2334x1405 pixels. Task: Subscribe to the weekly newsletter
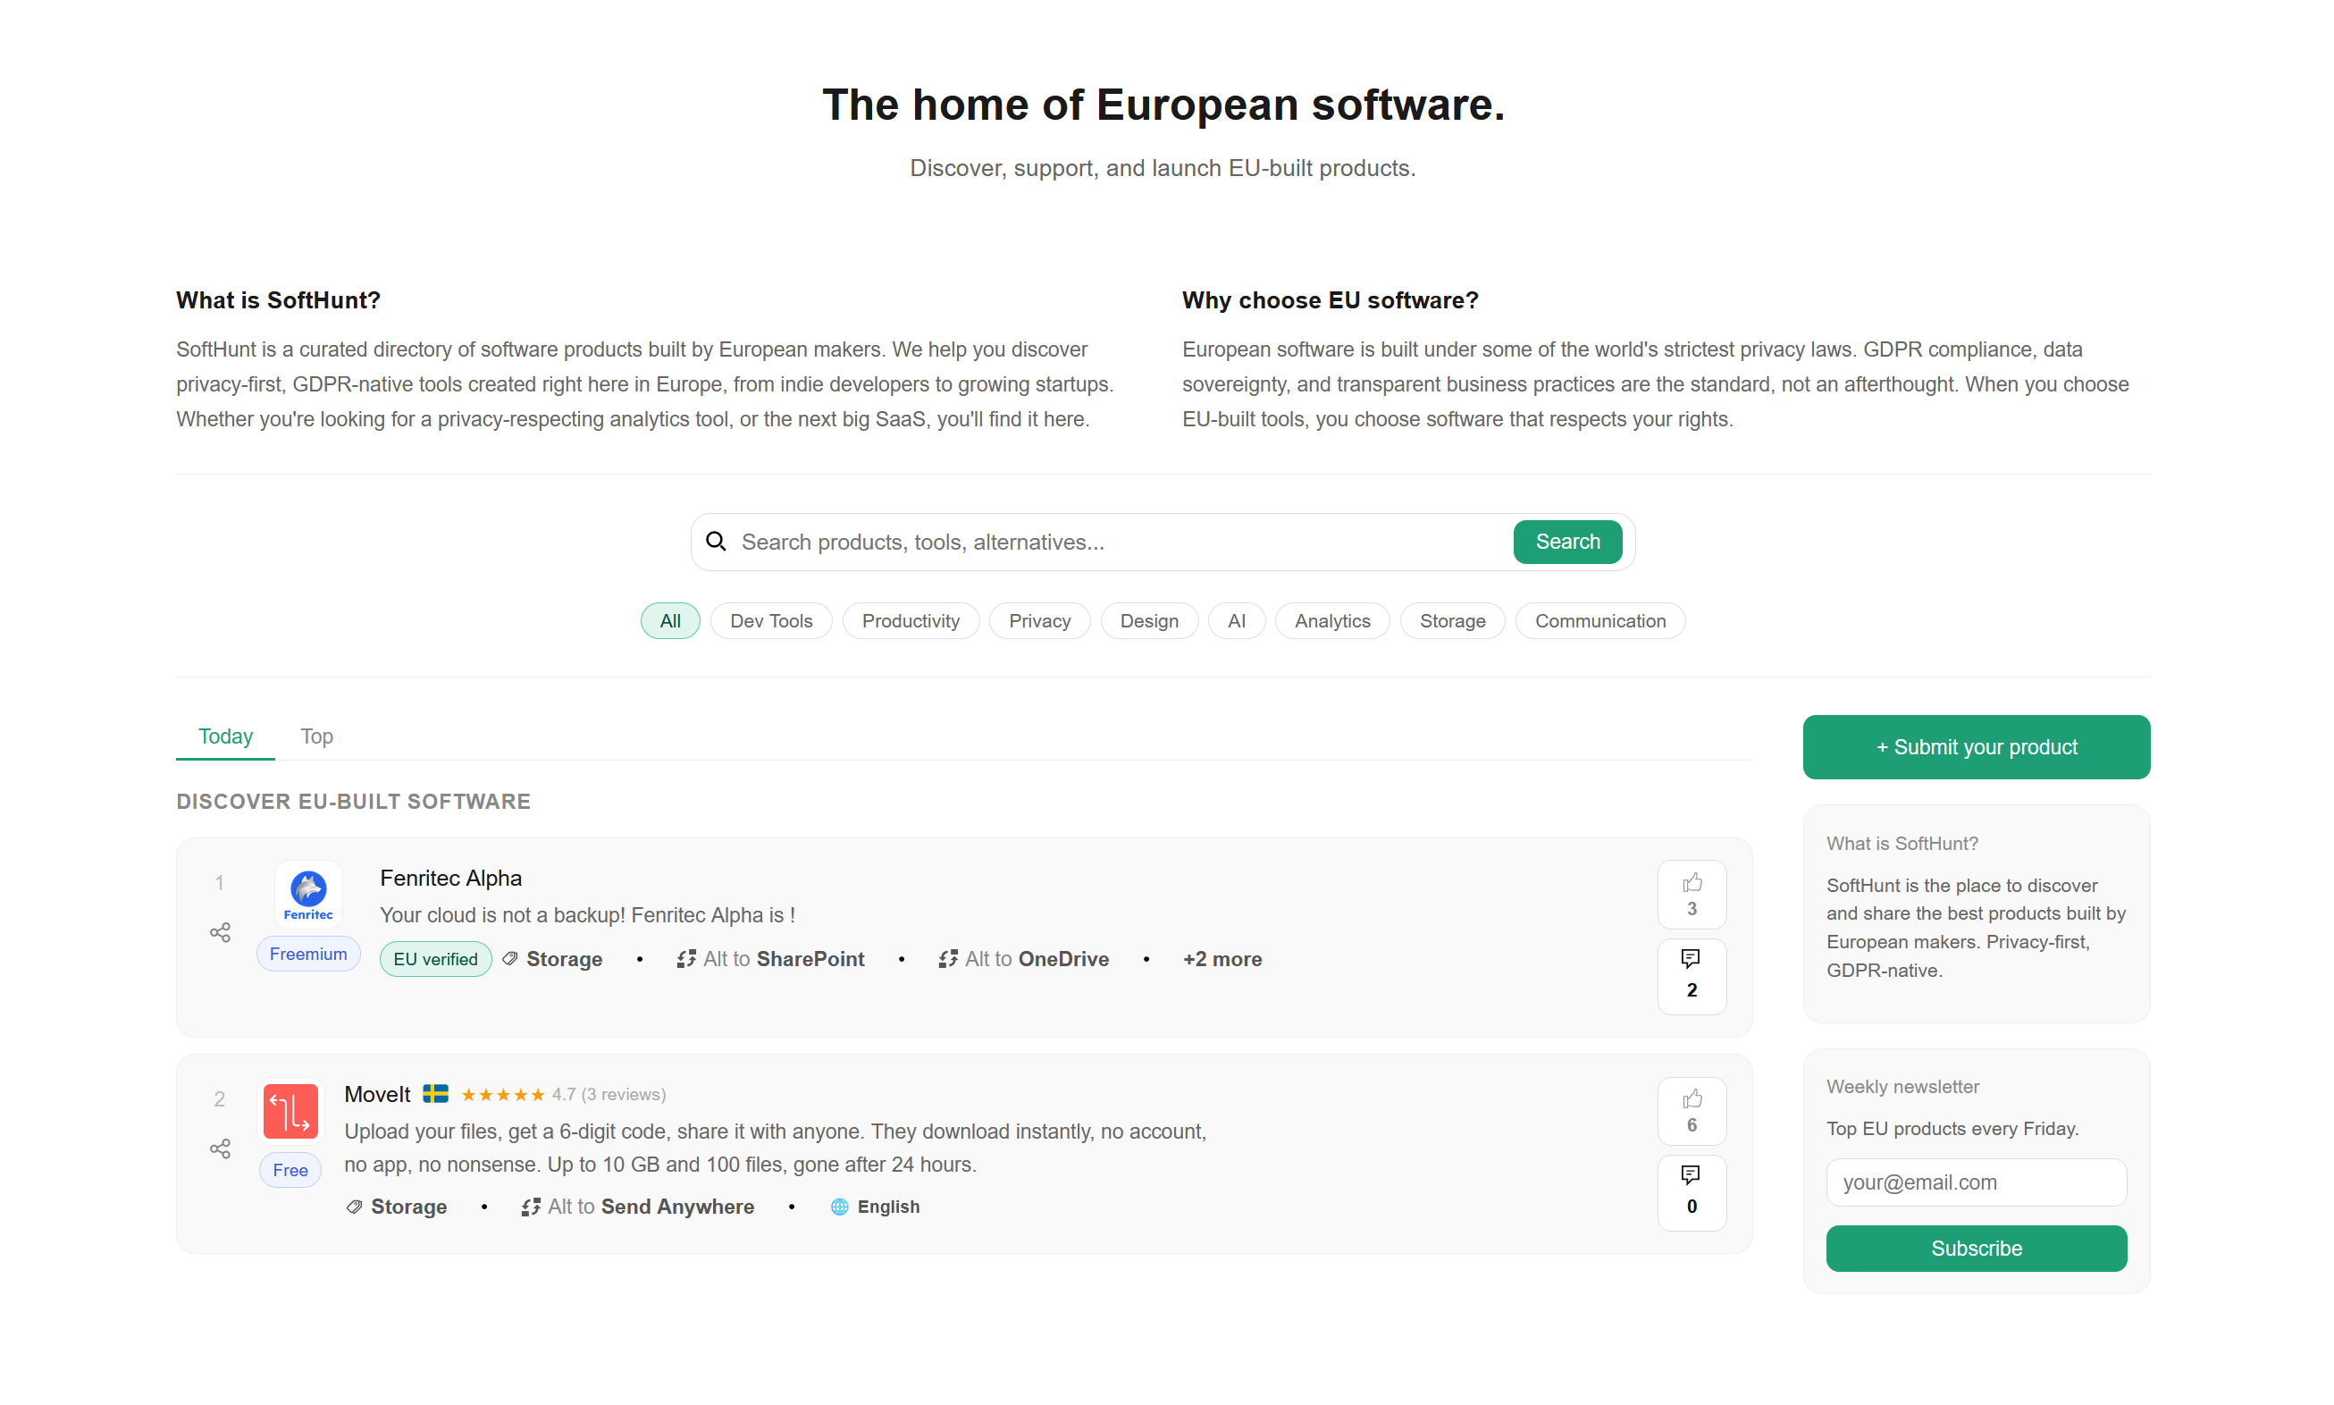tap(1977, 1249)
